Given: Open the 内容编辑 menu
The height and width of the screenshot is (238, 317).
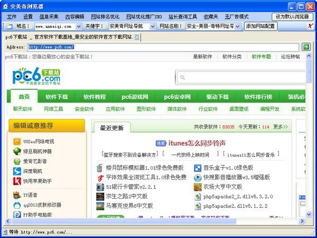Looking at the screenshot, I should 74,16.
